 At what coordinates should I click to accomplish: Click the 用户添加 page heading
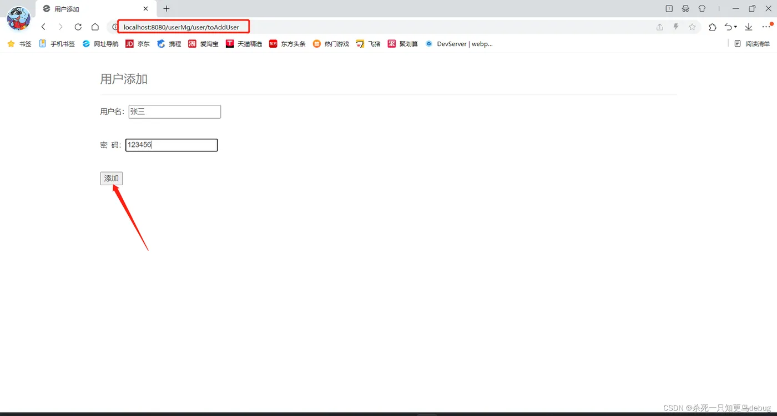124,79
